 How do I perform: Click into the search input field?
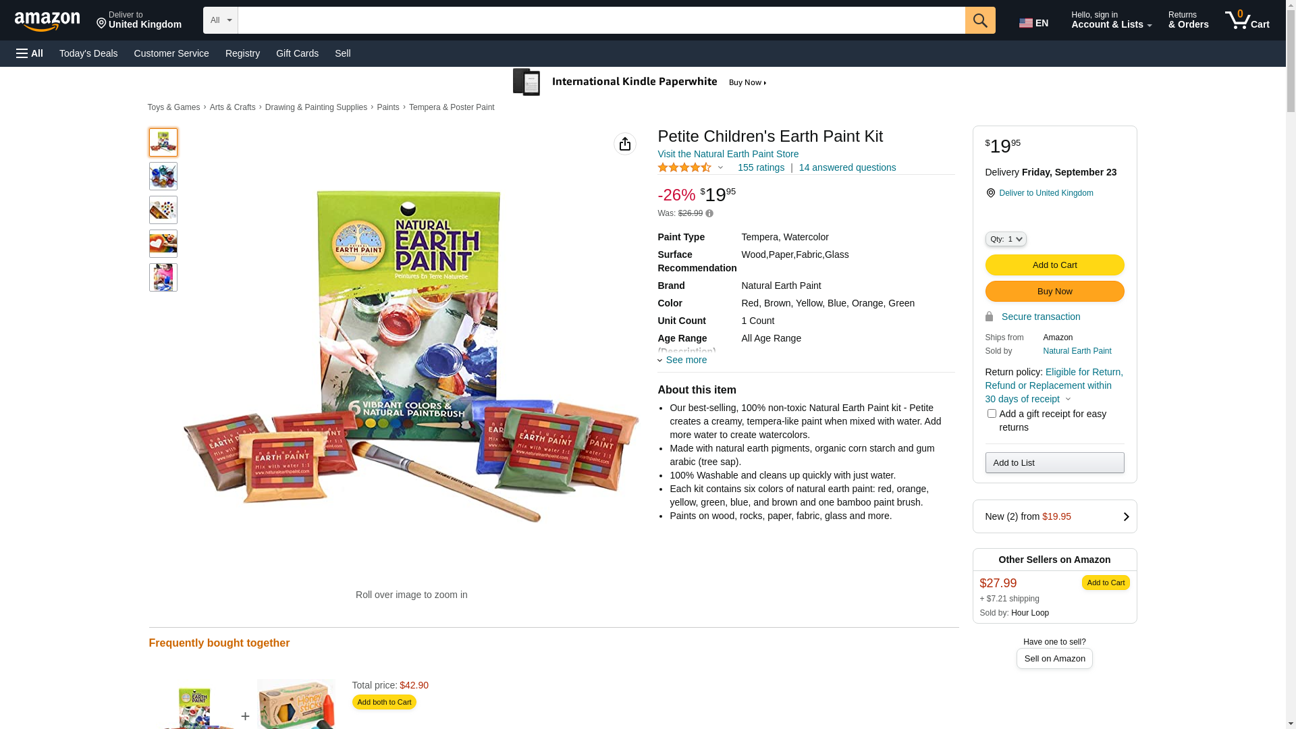tap(601, 20)
